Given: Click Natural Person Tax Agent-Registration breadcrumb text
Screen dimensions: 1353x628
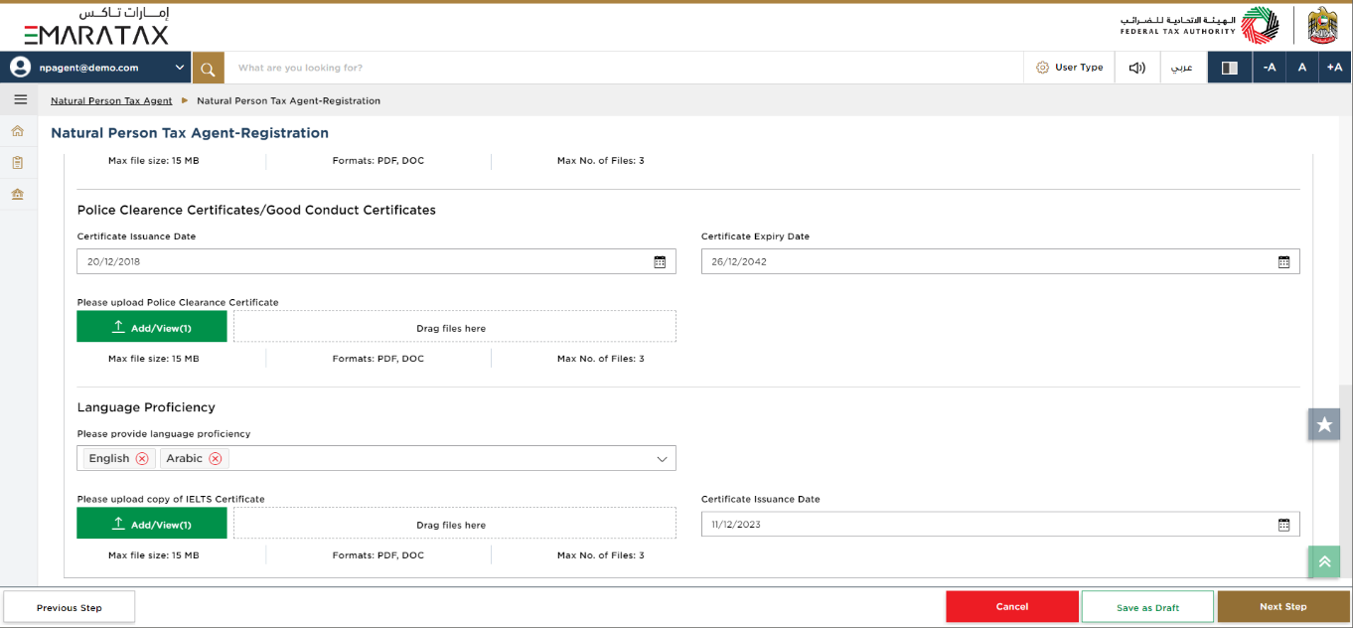Looking at the screenshot, I should point(288,100).
